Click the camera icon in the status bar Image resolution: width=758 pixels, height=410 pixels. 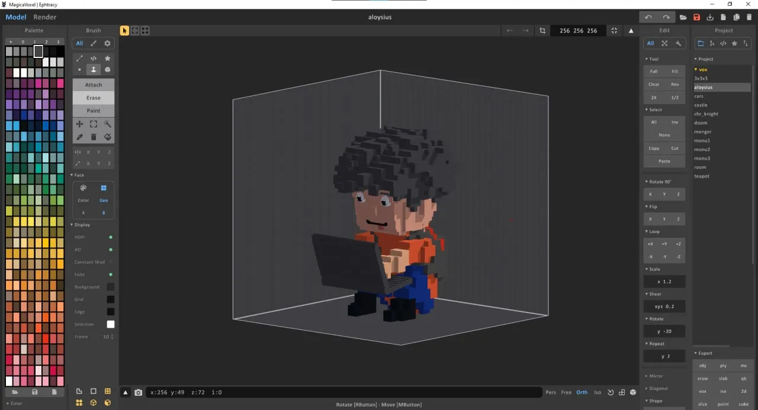[139, 392]
